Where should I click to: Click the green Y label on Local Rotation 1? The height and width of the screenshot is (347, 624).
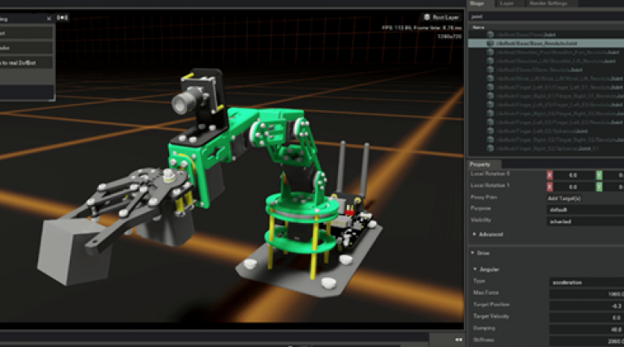[599, 186]
